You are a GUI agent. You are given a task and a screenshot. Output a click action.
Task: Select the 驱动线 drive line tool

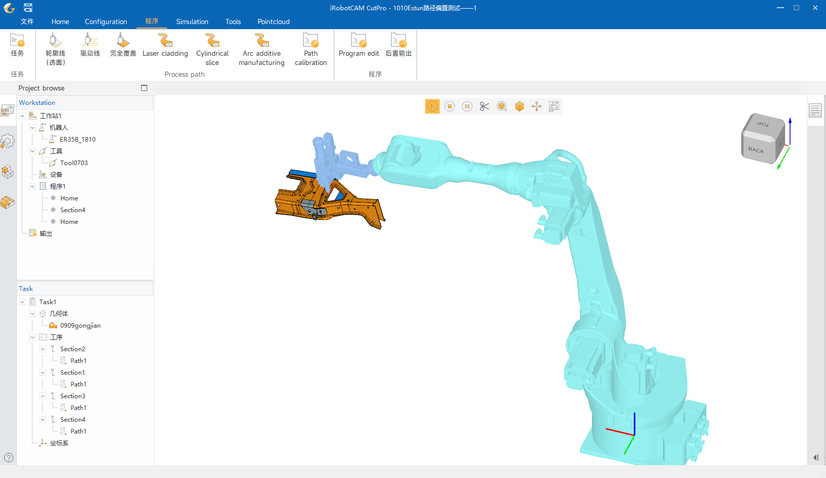90,44
